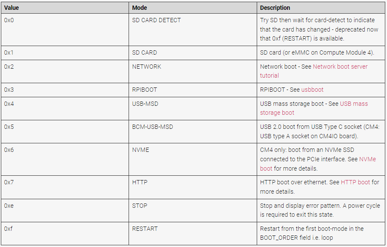The width and height of the screenshot is (387, 247).
Task: Click the RPIBOOT mode cell
Action: tap(193, 90)
